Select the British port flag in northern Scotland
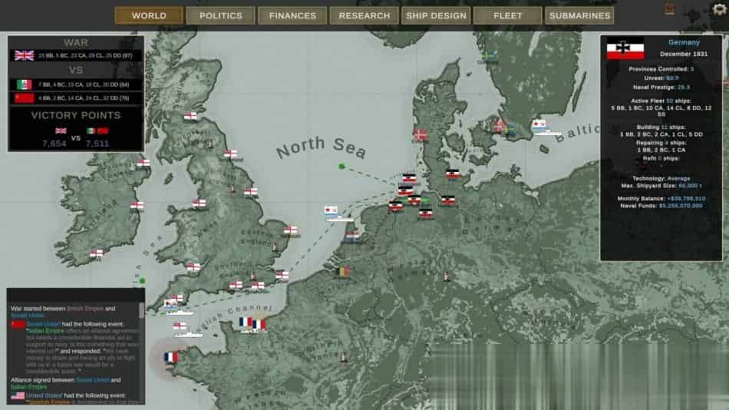This screenshot has width=729, height=410. (190, 116)
